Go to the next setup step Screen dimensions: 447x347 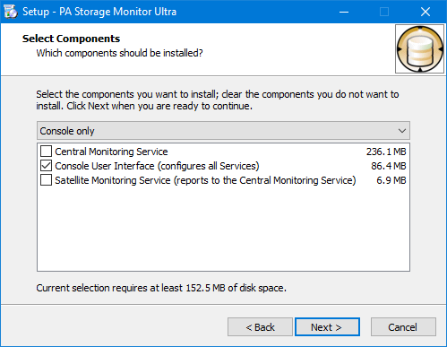(327, 327)
